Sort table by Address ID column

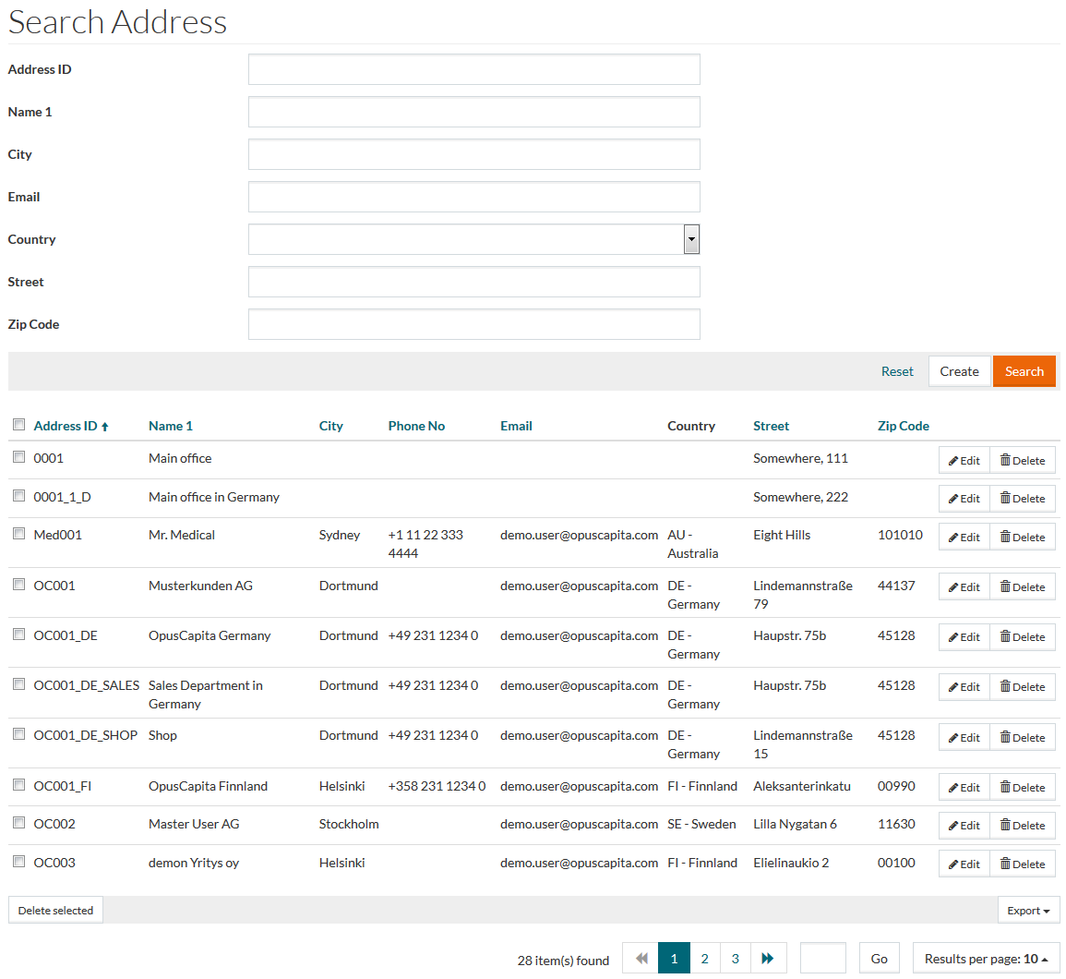(x=66, y=426)
